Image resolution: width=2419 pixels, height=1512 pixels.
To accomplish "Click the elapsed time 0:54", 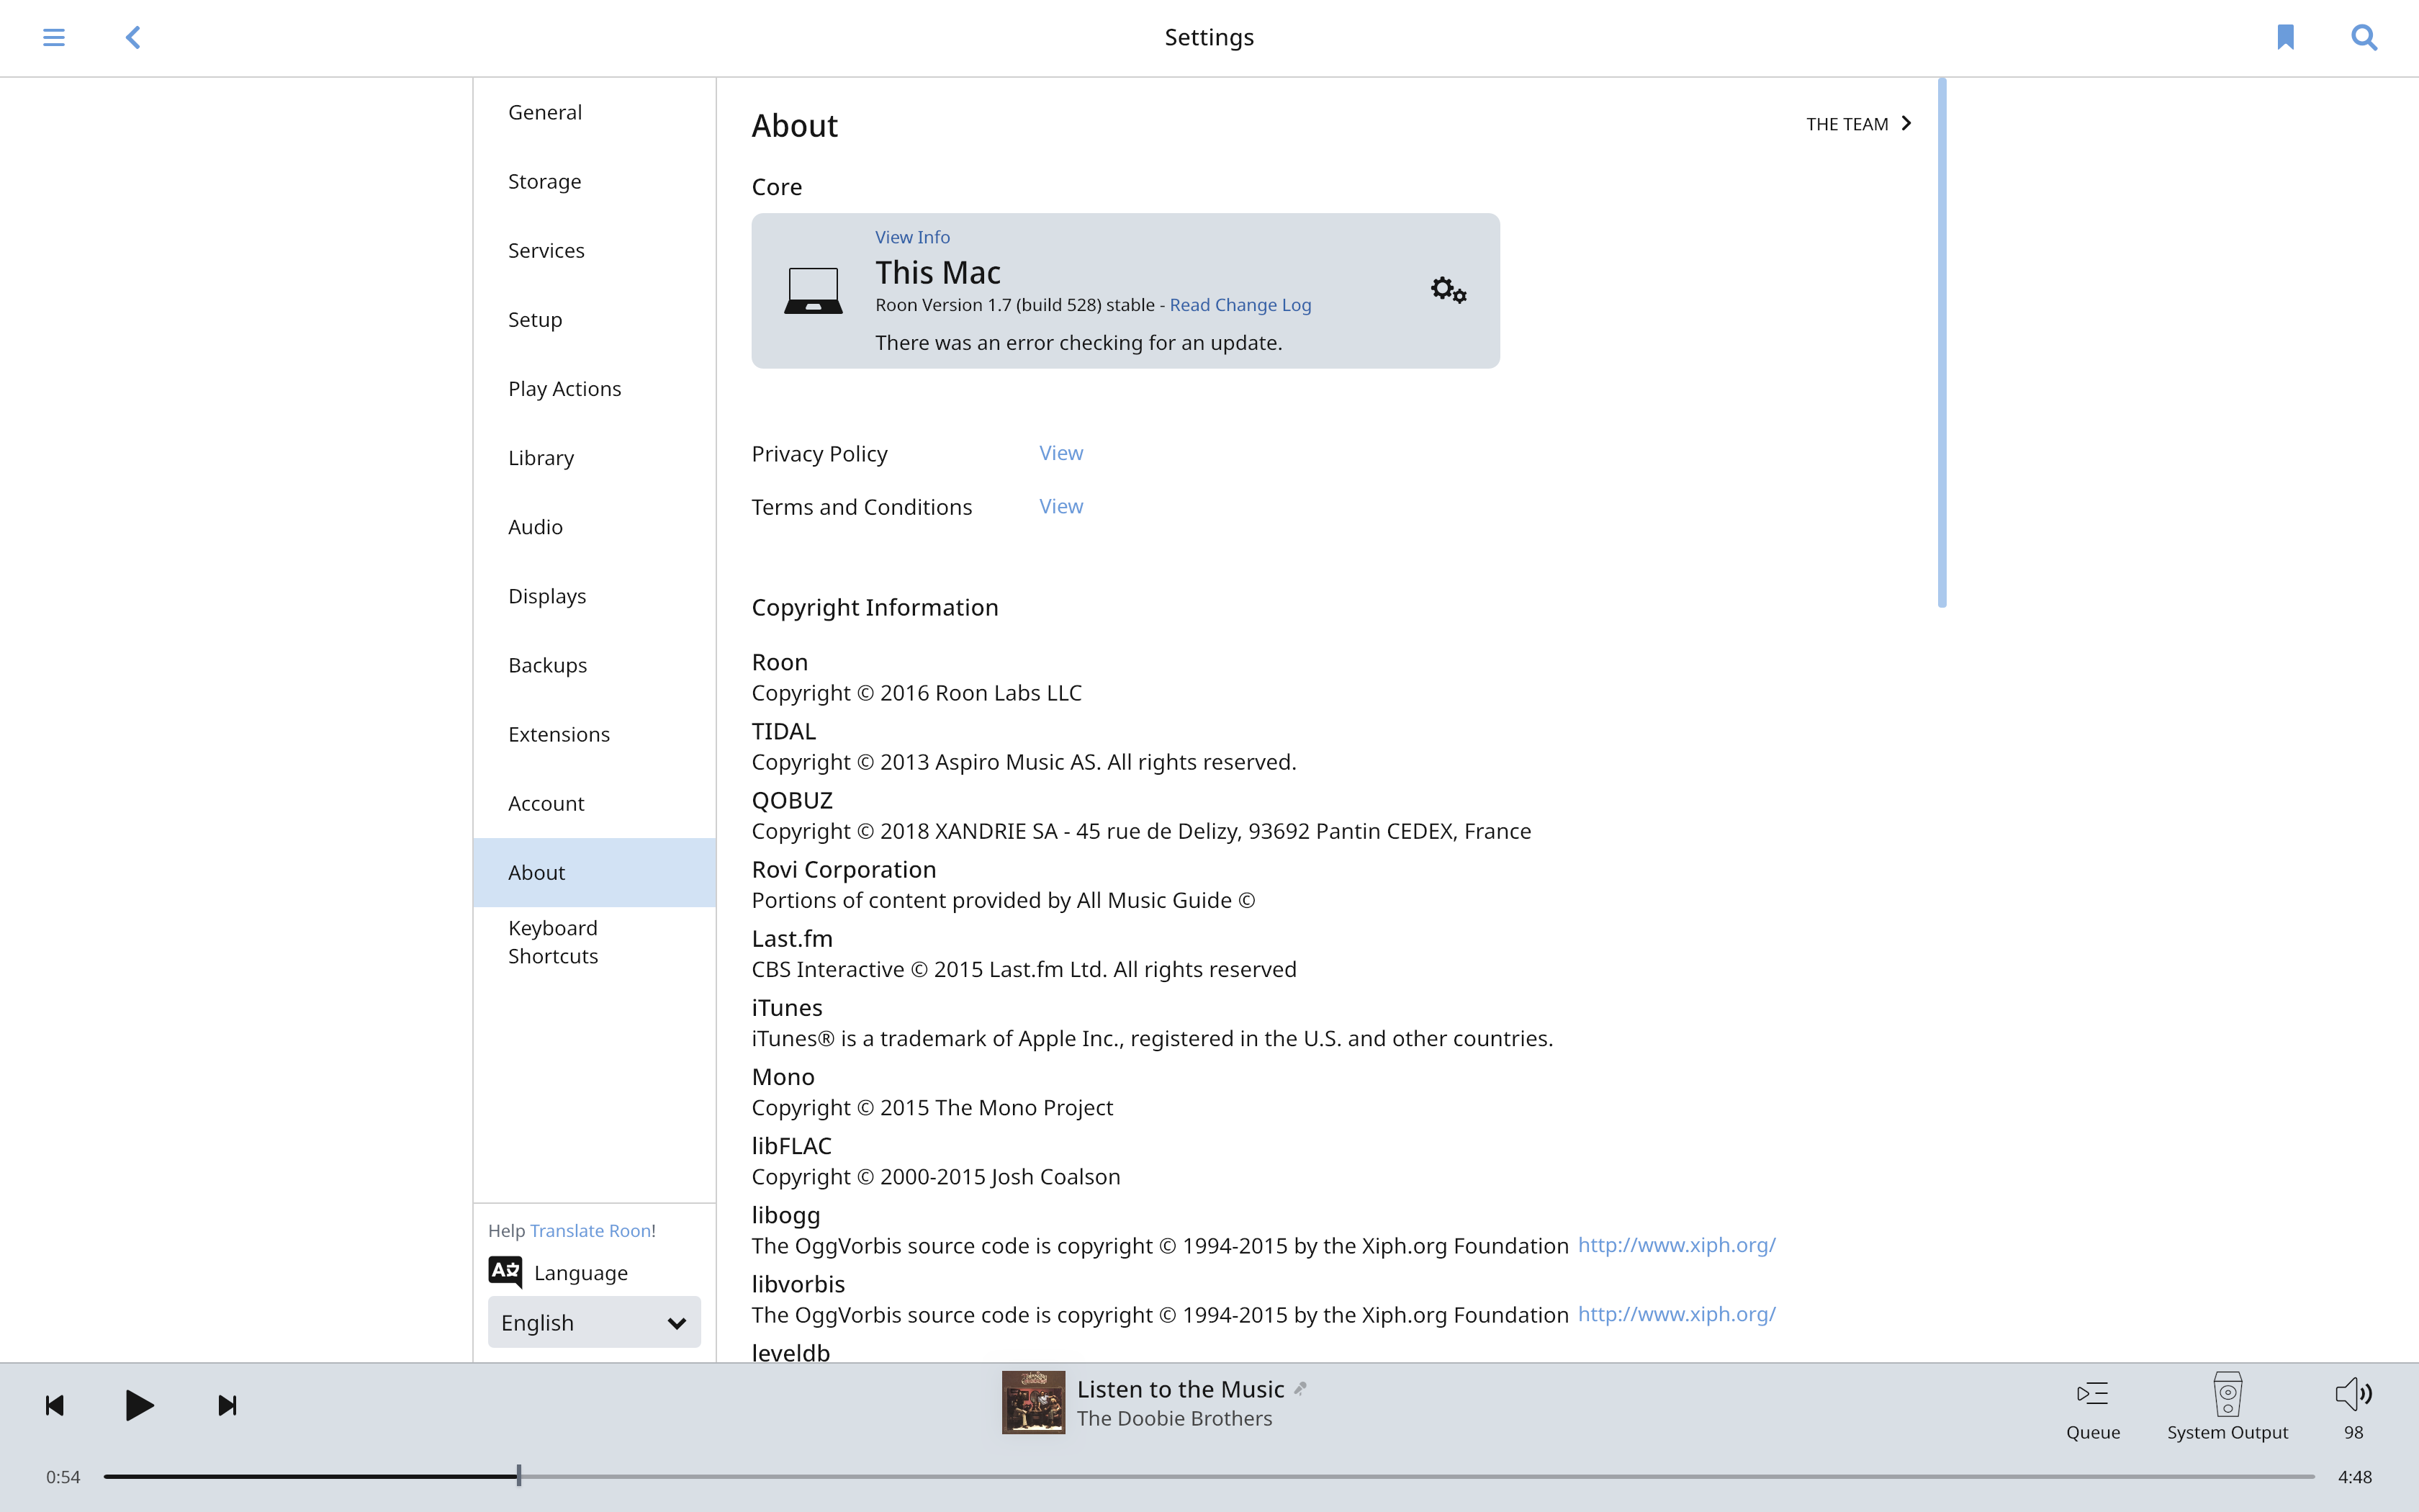I will tap(63, 1476).
